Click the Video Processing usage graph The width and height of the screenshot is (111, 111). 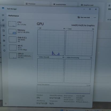(78, 71)
